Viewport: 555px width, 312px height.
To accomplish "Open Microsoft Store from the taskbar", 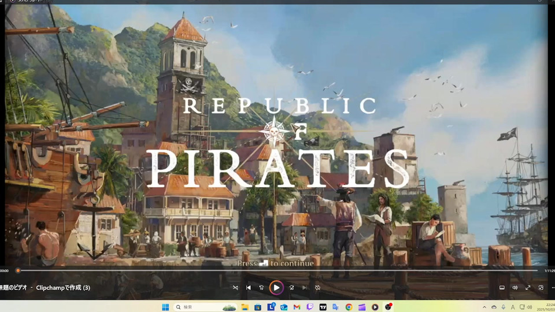I will (258, 307).
